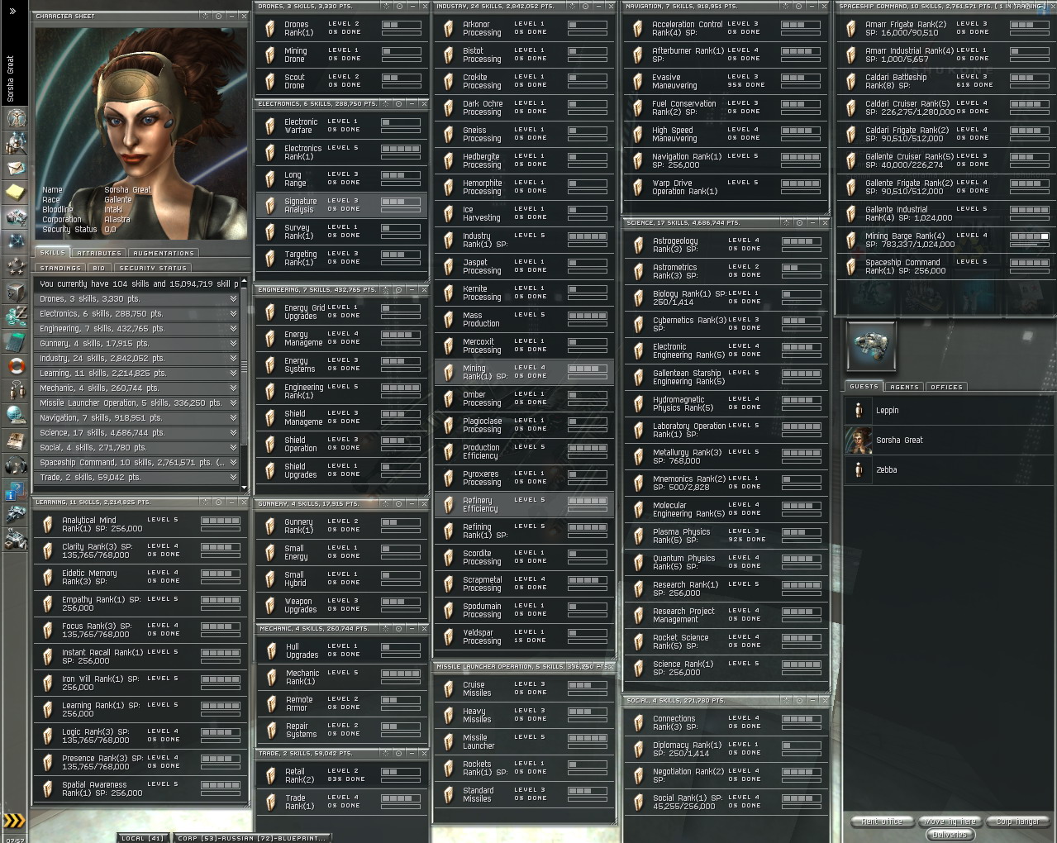Click the Caldari Battleship skill book icon
This screenshot has width=1057, height=843.
click(850, 82)
